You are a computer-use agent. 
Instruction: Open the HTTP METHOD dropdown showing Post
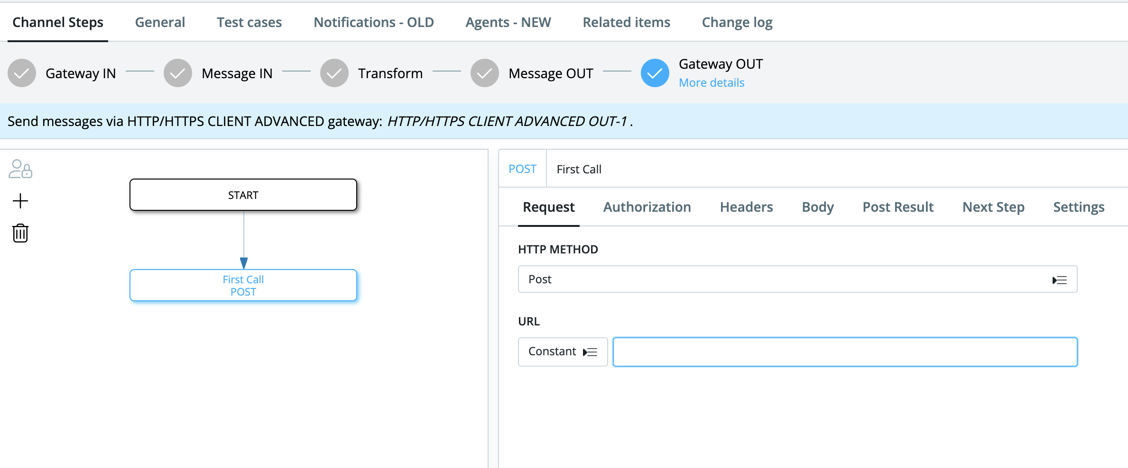(x=797, y=279)
